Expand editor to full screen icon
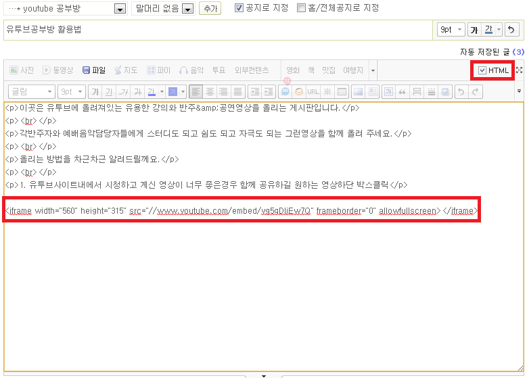527x378 pixels. click(520, 70)
